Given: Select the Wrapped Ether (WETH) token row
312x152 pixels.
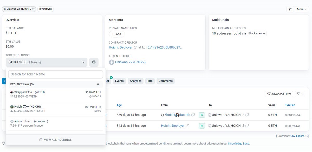Looking at the screenshot, I should point(56,94).
